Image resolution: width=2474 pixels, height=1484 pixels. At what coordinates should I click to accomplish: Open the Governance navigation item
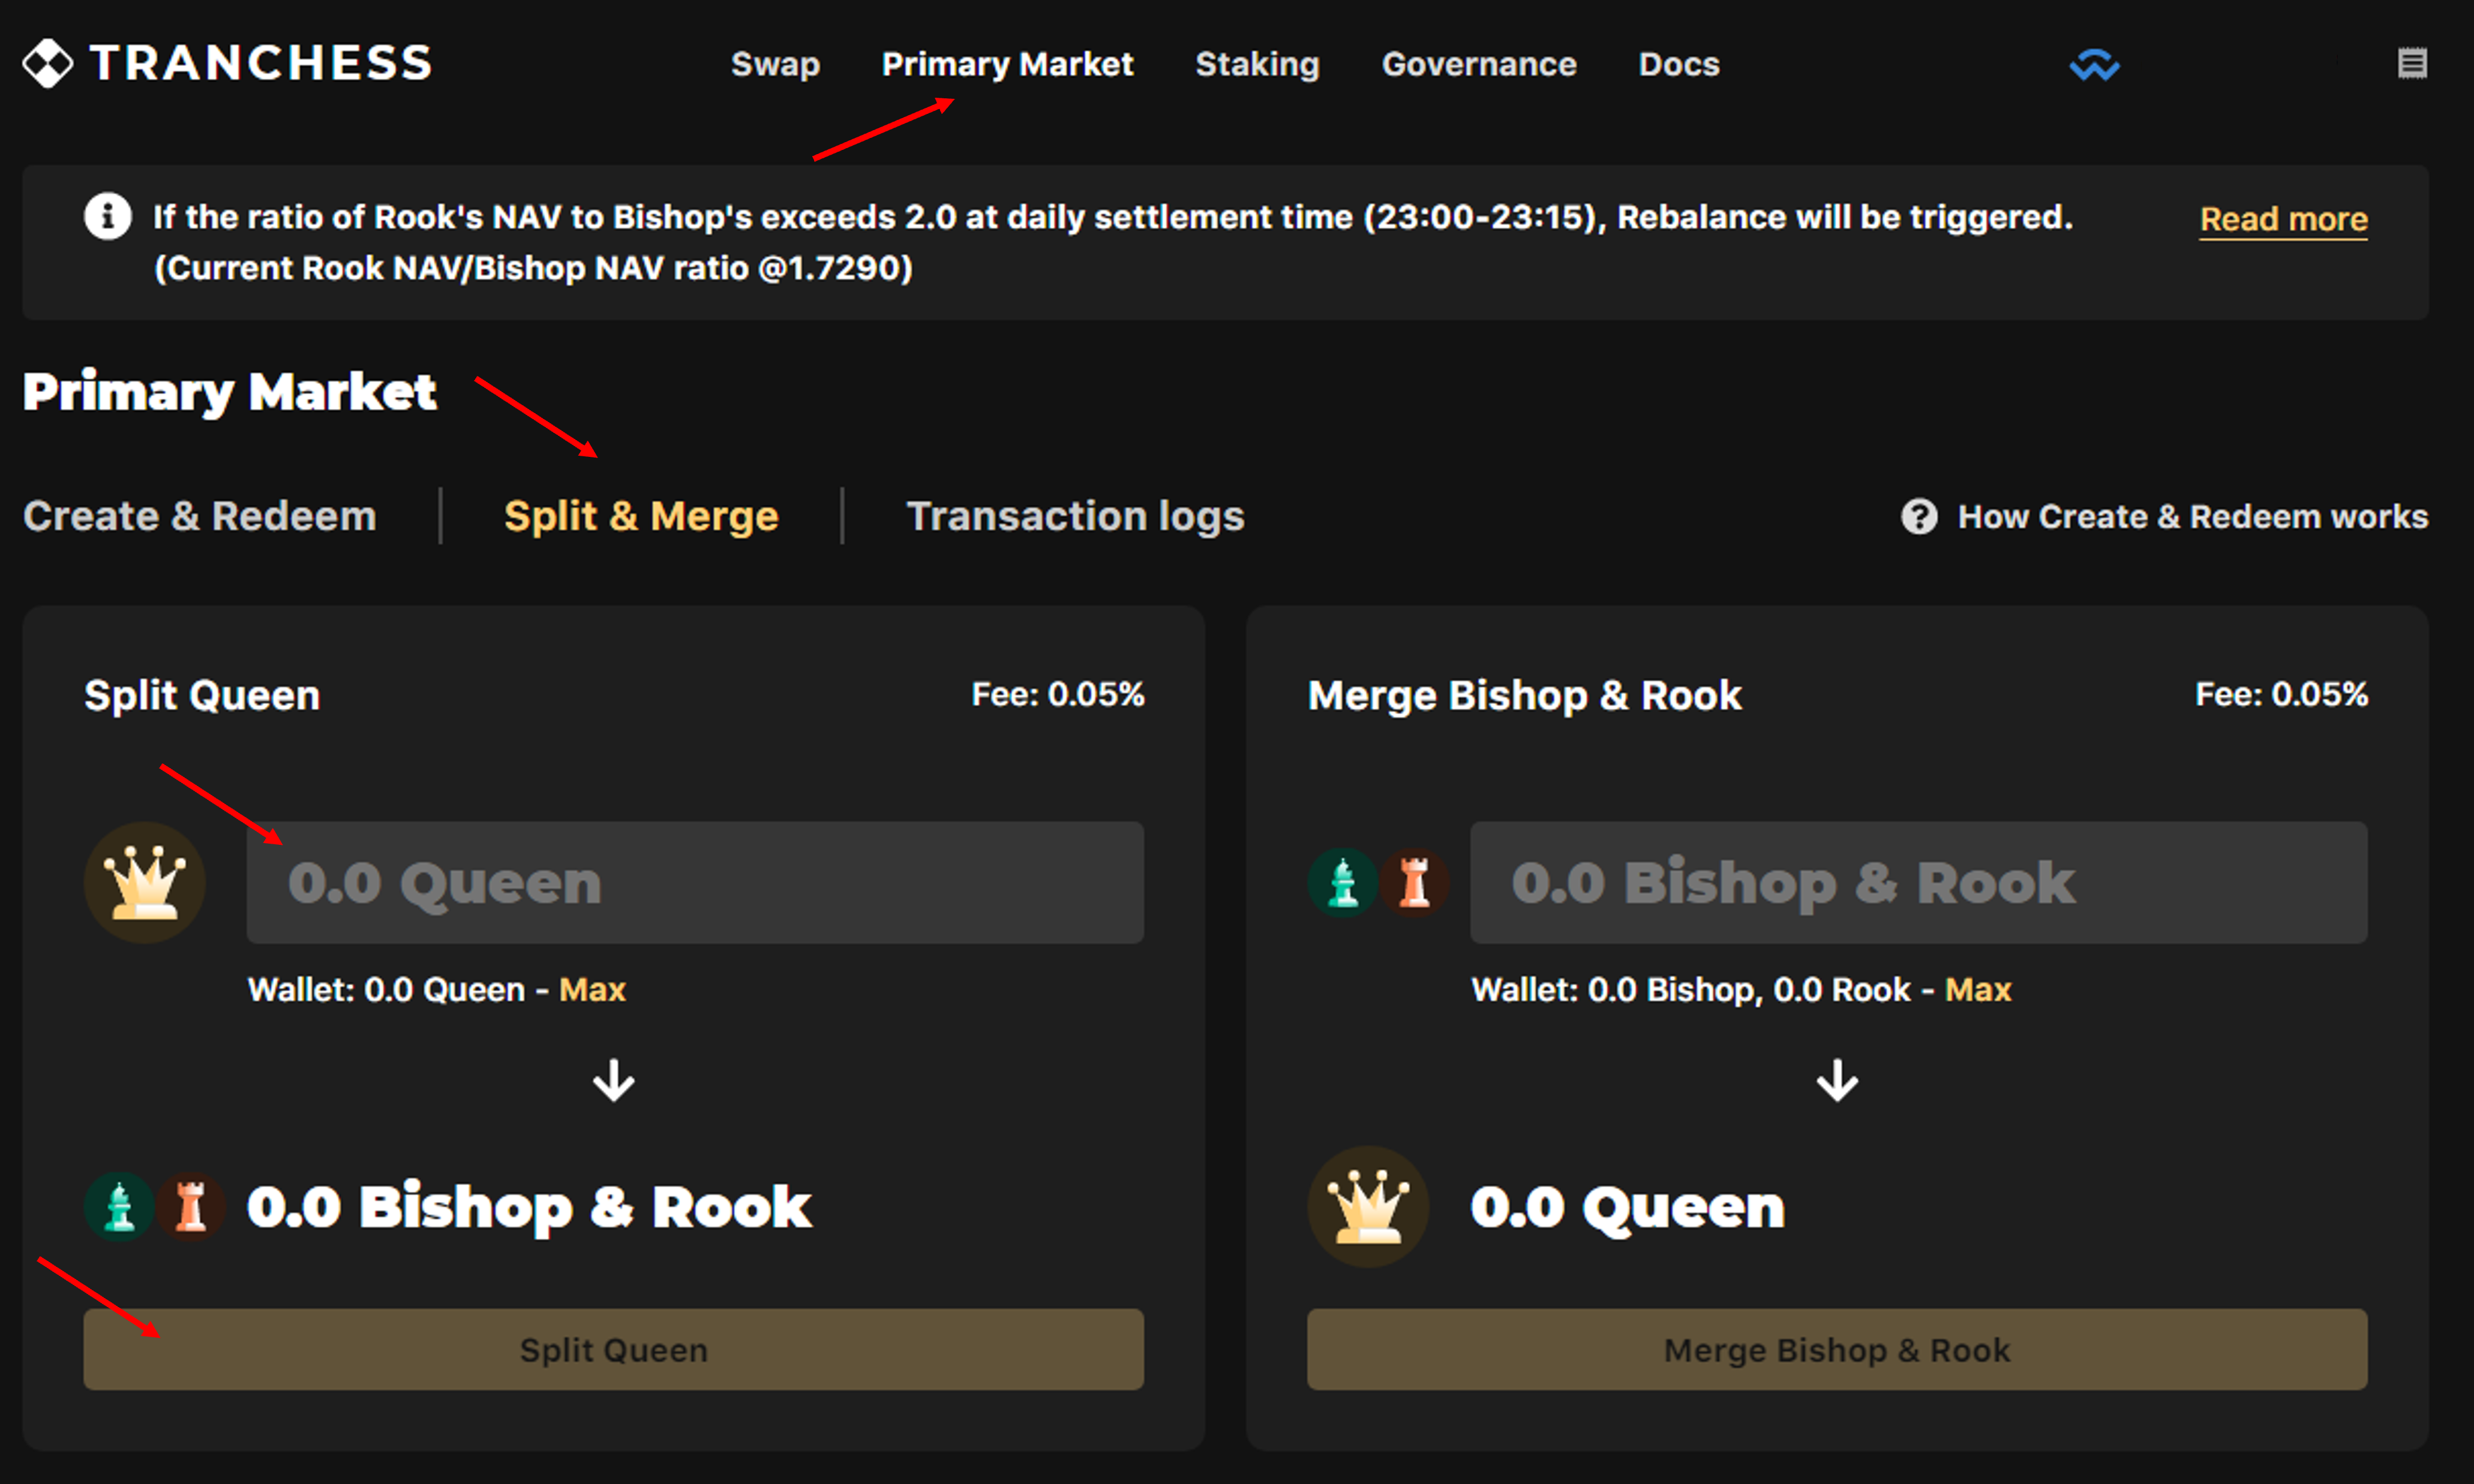1479,64
